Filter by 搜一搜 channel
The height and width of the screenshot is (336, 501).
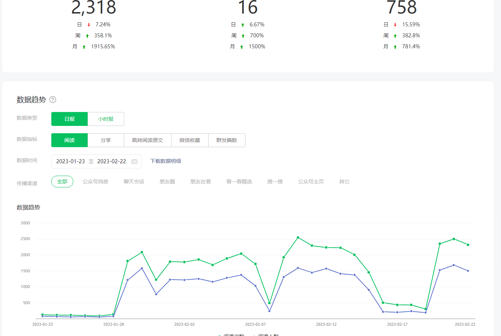tap(275, 182)
